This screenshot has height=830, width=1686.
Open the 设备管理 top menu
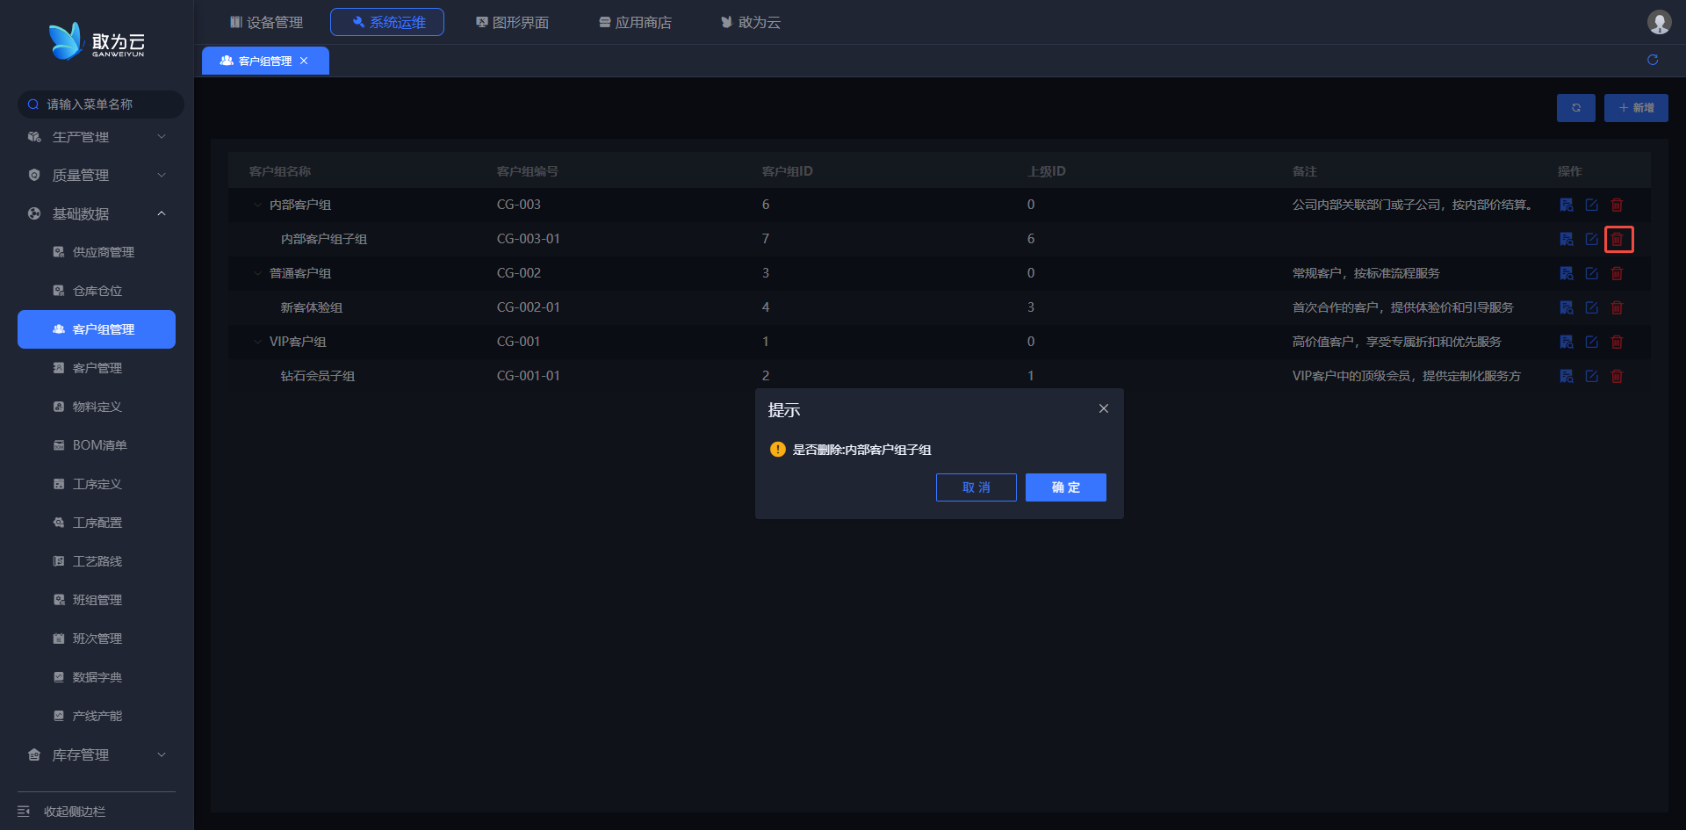click(x=266, y=22)
